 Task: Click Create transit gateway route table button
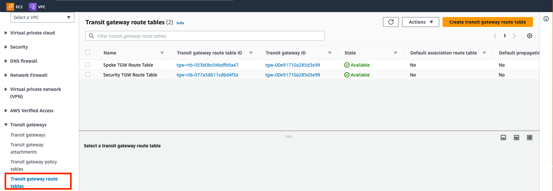pos(487,22)
